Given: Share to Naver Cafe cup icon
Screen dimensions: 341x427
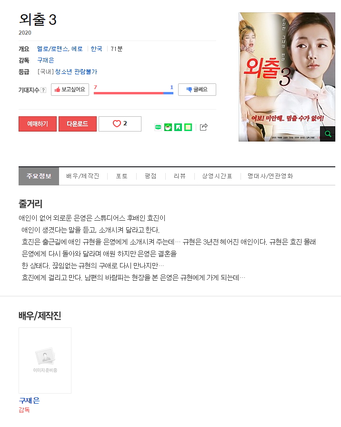Looking at the screenshot, I should pyautogui.click(x=168, y=127).
